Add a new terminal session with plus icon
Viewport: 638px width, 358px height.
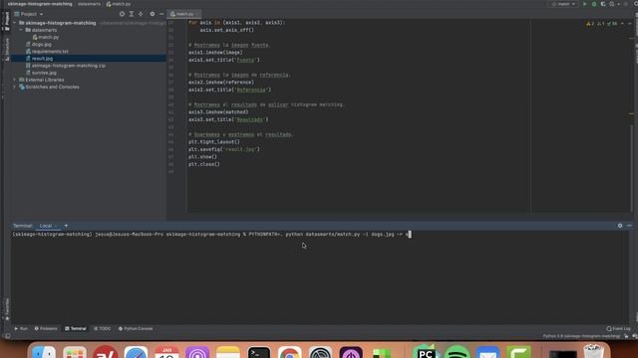pyautogui.click(x=66, y=226)
